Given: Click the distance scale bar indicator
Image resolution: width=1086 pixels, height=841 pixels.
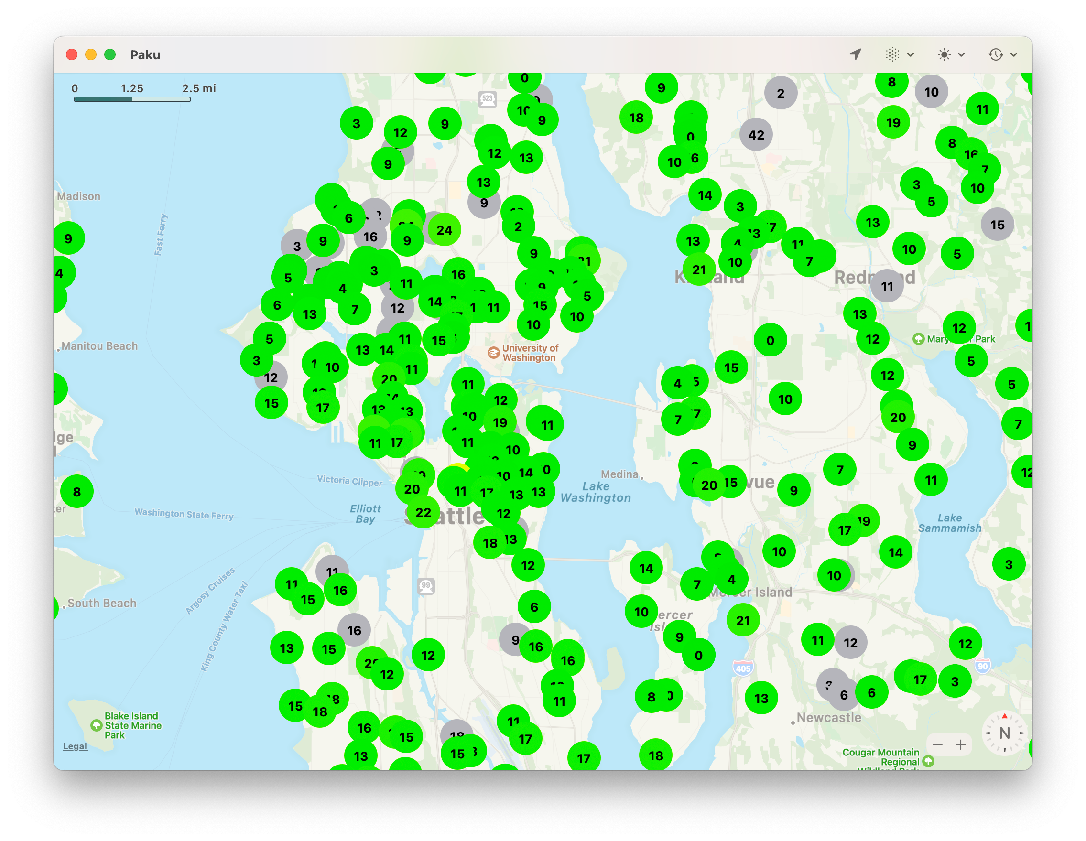Looking at the screenshot, I should (132, 99).
